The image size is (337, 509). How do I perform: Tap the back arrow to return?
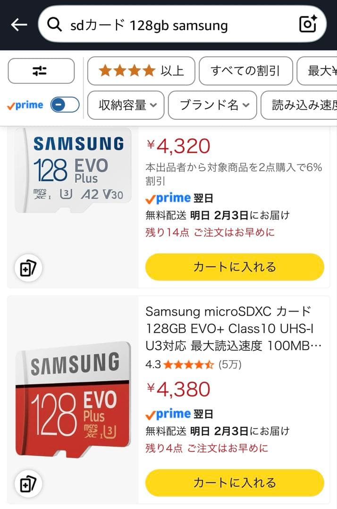click(x=18, y=25)
